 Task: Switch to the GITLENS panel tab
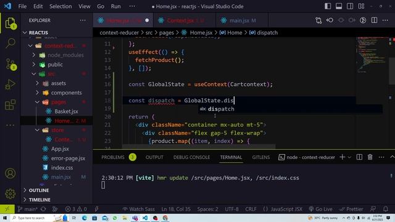pyautogui.click(x=260, y=157)
